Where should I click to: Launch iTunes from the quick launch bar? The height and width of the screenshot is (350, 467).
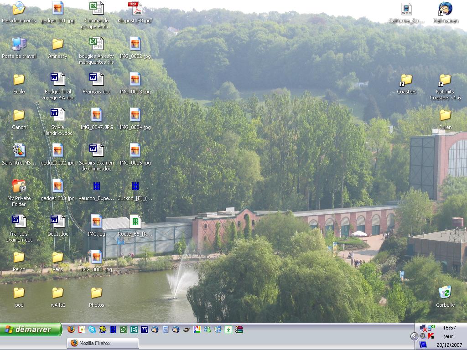tap(218, 329)
